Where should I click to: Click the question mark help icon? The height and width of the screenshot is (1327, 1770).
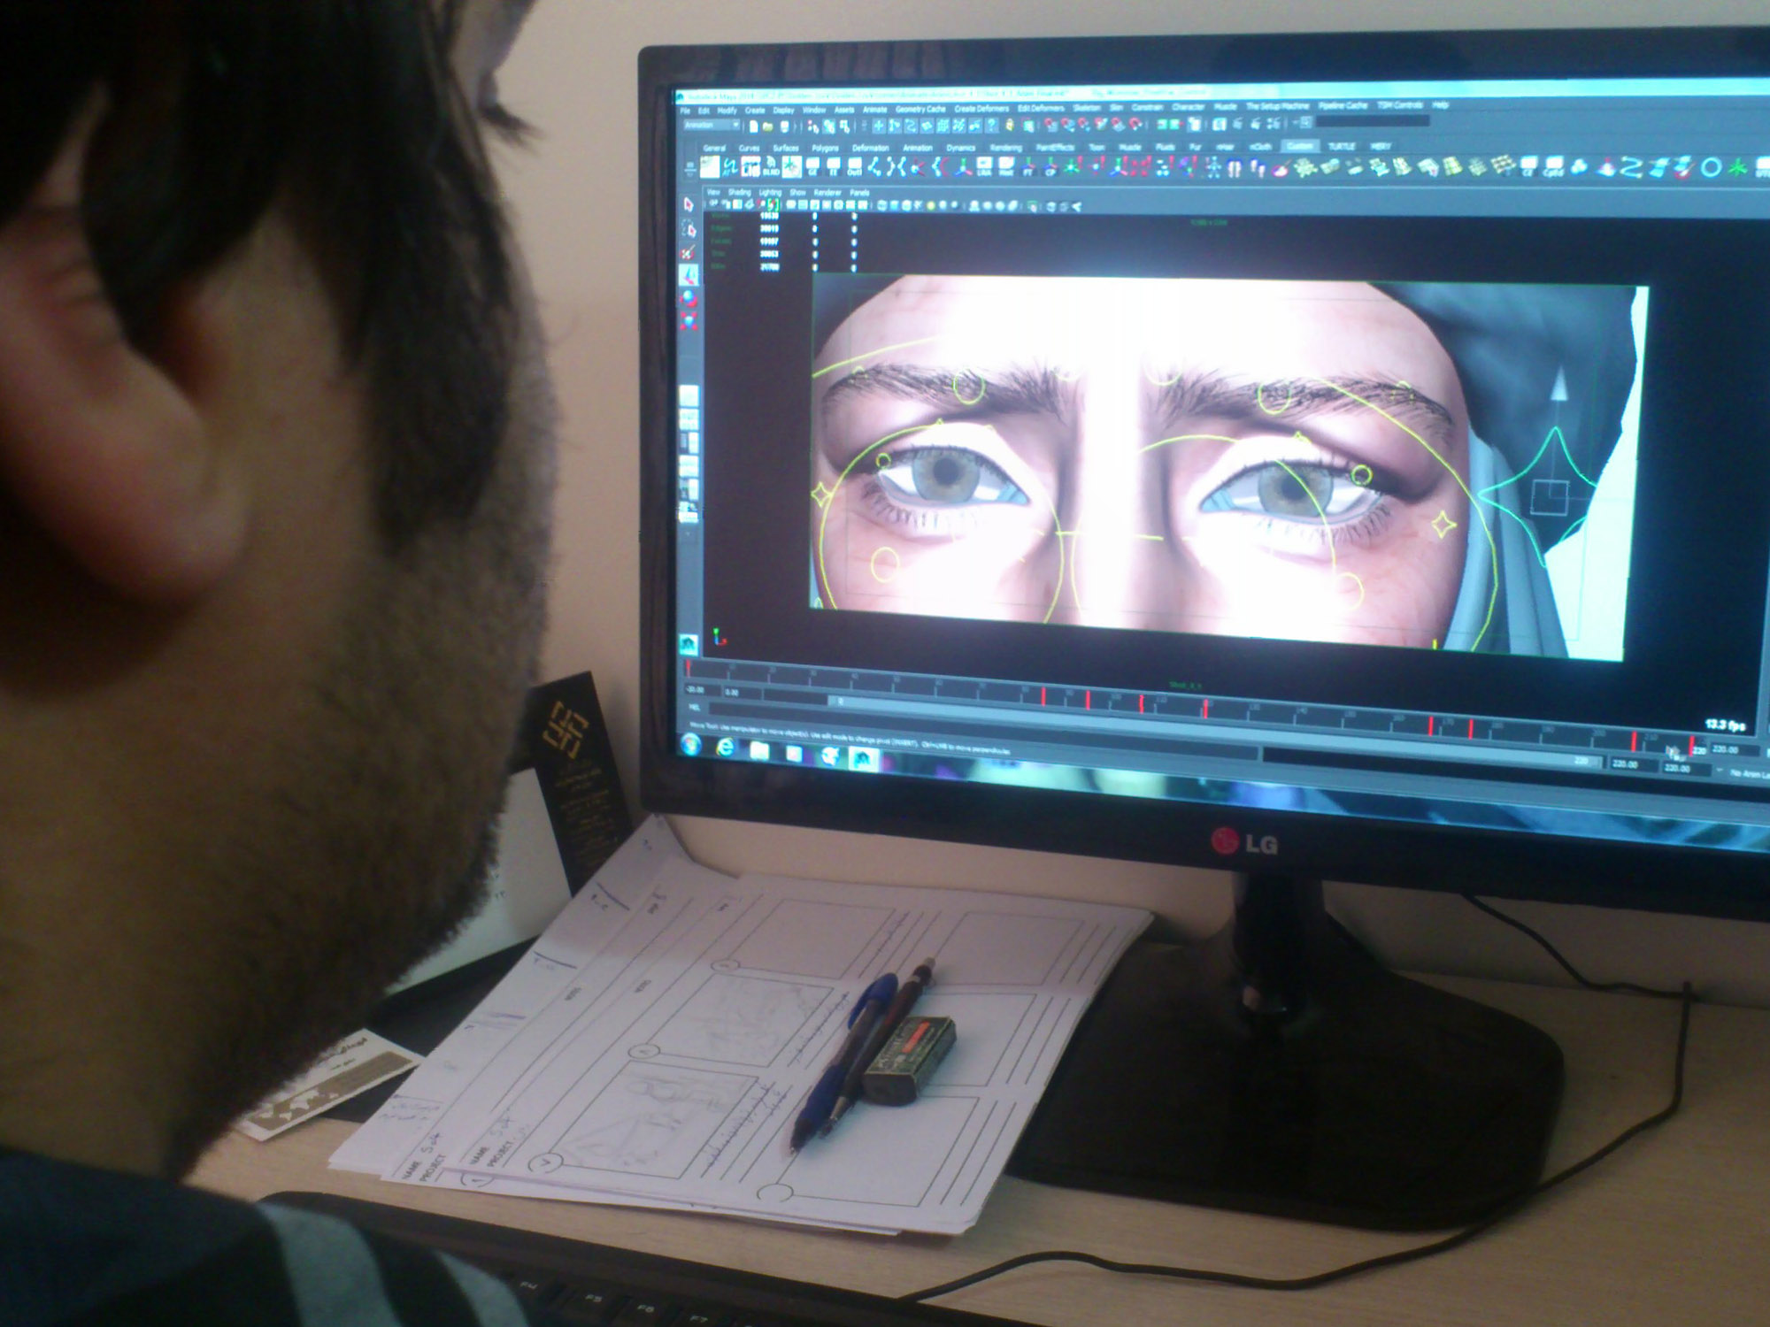(x=991, y=125)
